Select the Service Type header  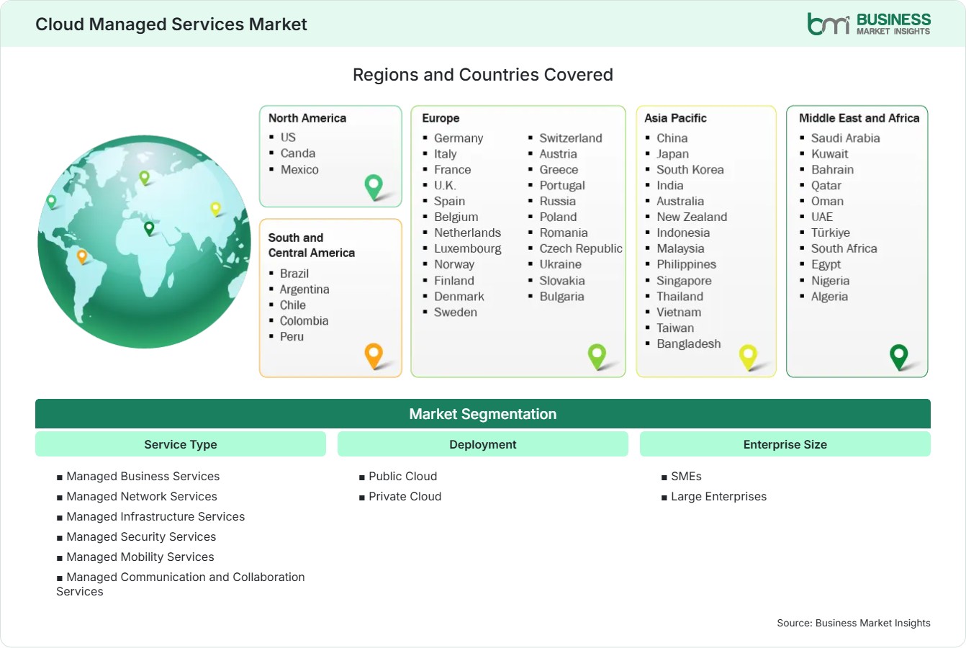tap(181, 444)
